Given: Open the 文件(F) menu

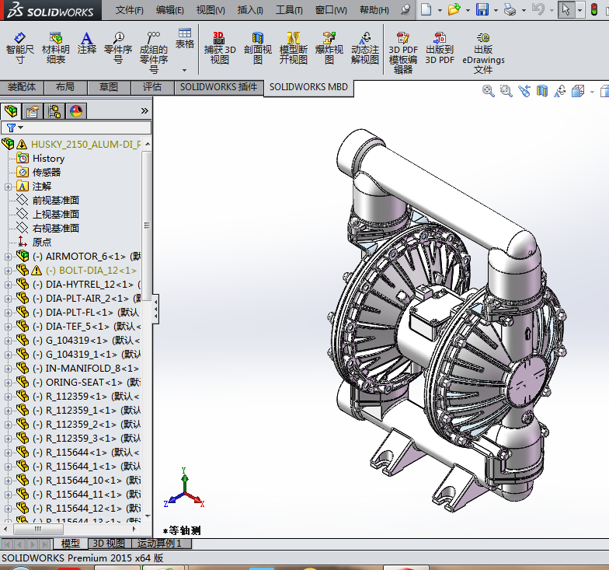Looking at the screenshot, I should tap(129, 10).
